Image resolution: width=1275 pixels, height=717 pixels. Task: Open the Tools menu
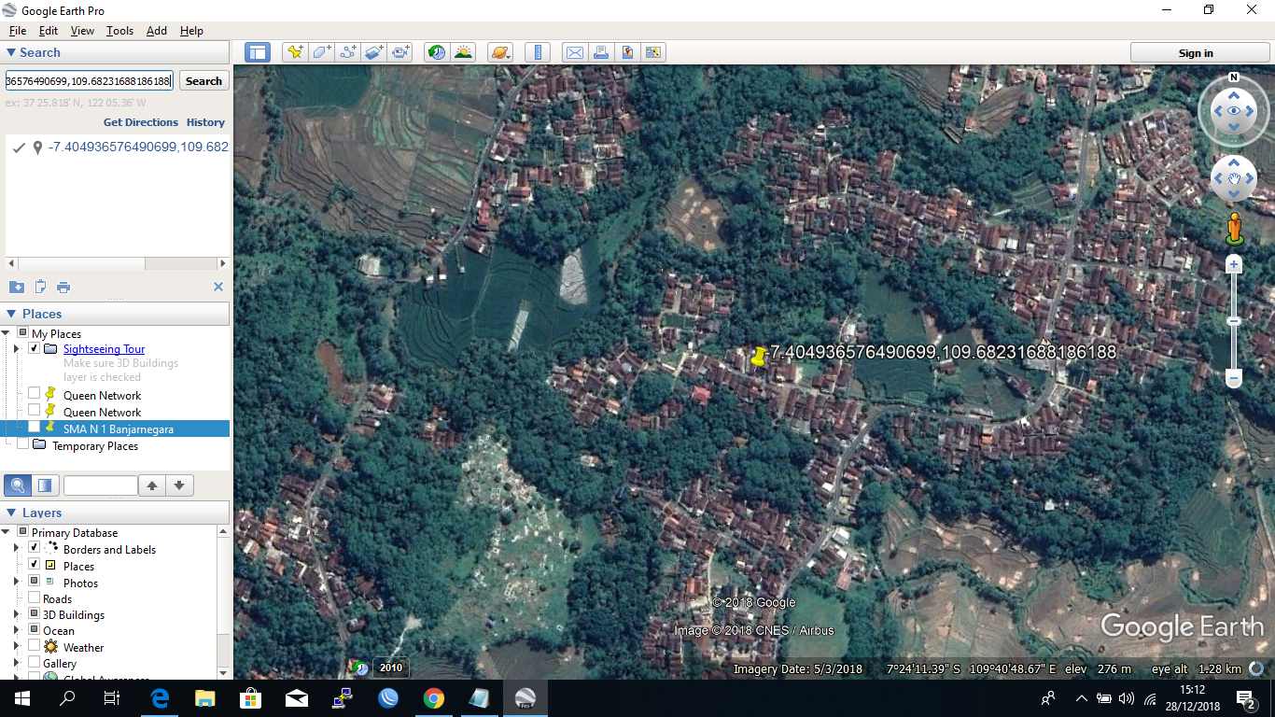coord(119,31)
